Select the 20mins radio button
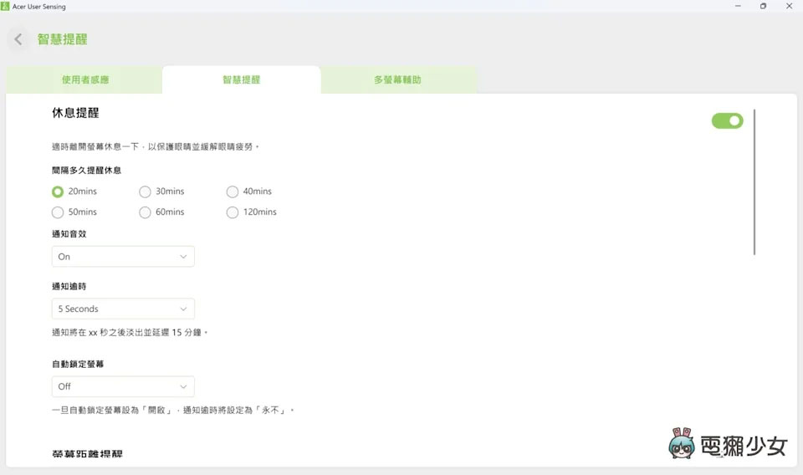 coord(58,192)
